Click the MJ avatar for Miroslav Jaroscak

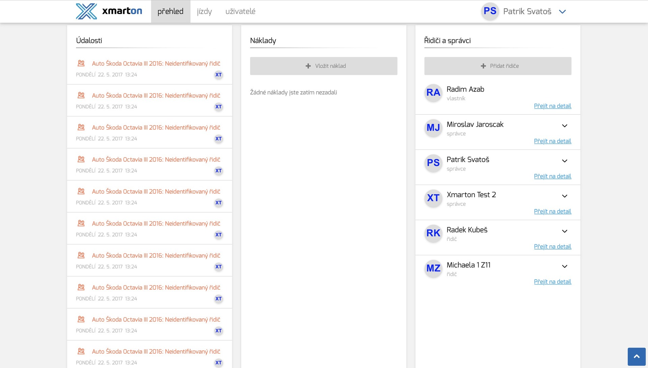(433, 128)
